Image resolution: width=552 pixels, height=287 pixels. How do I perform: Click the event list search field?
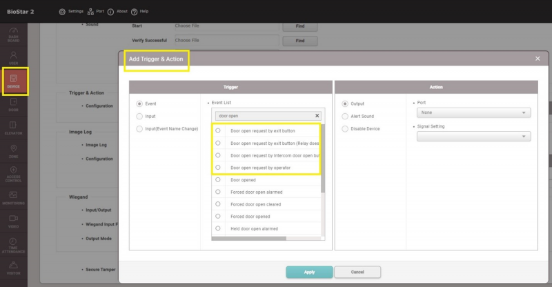[x=264, y=116]
